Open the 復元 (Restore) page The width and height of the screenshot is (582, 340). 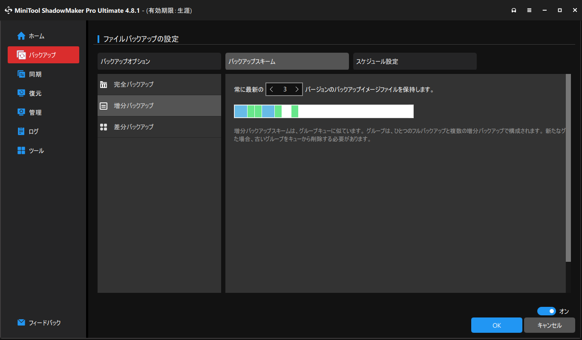tap(43, 93)
